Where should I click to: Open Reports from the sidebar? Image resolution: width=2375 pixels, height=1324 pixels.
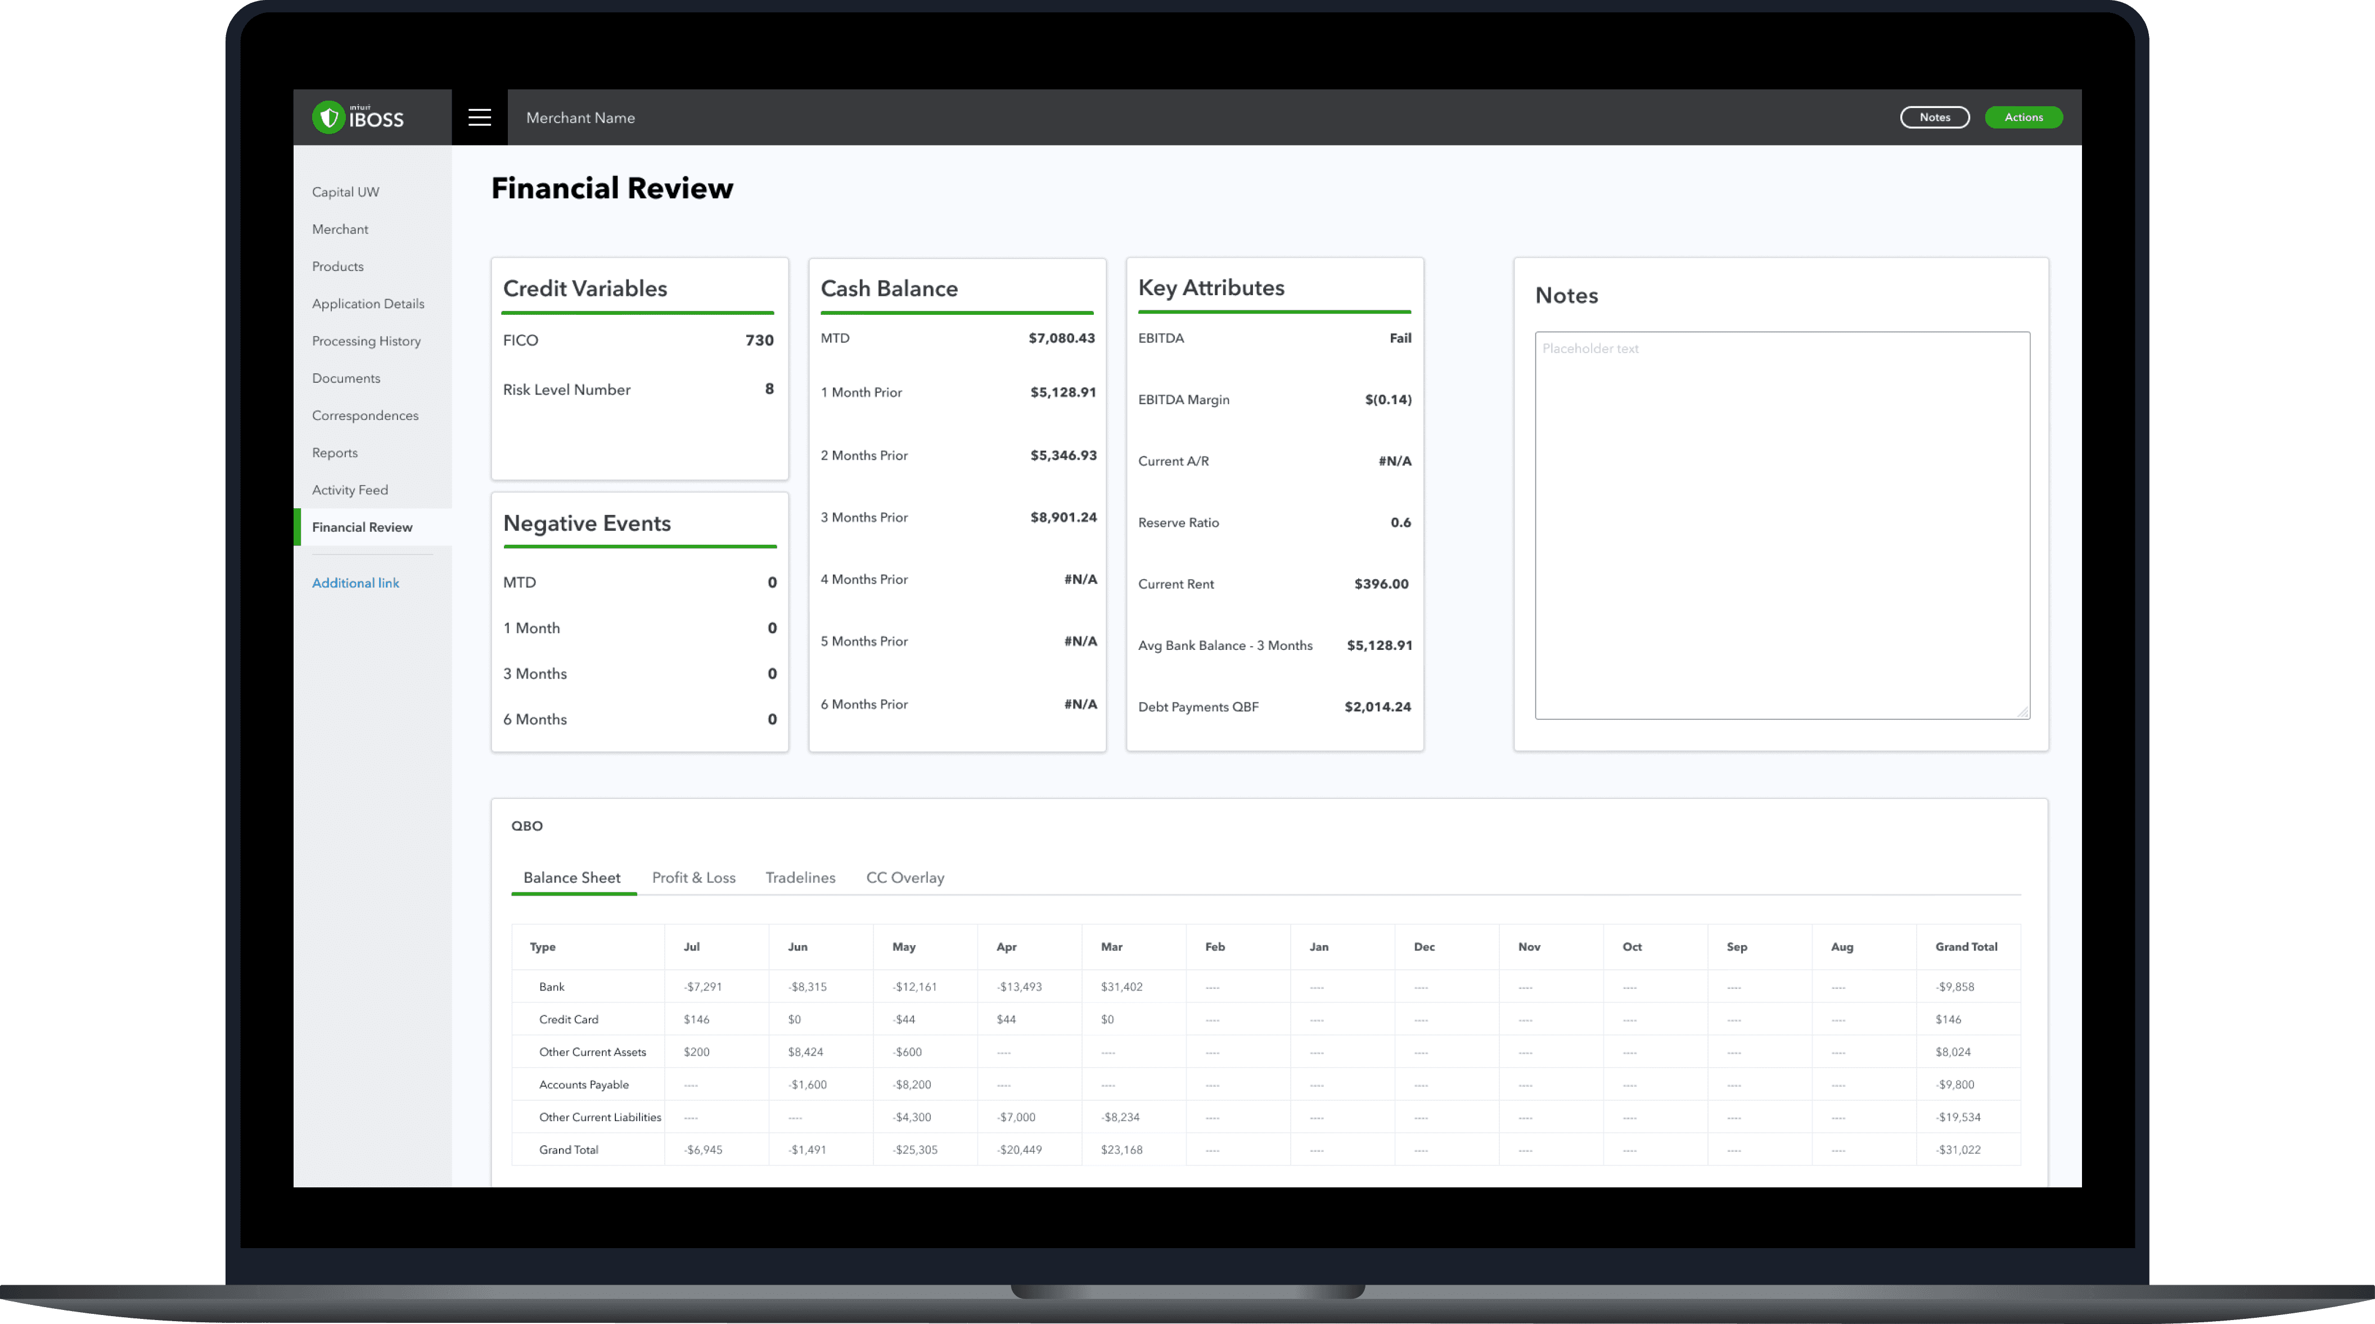click(x=335, y=453)
